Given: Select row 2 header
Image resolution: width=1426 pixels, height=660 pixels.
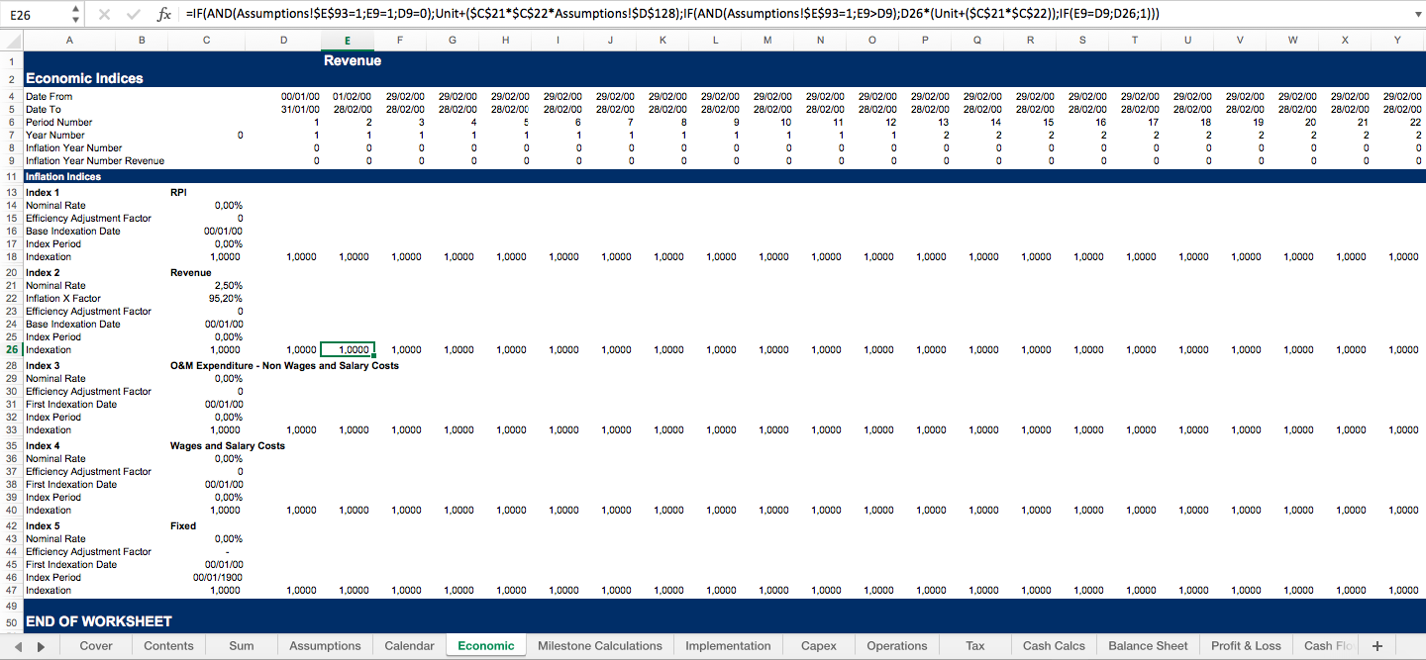Looking at the screenshot, I should point(11,78).
